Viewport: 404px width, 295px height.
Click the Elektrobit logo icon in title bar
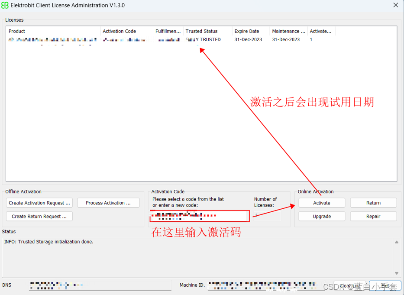(5, 5)
